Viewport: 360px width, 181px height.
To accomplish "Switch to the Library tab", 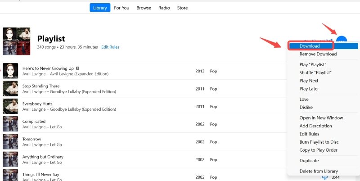I will (100, 8).
